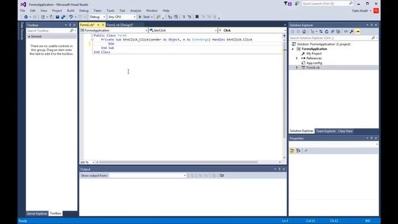Click the Categorized icon in Properties panel
The image size is (398, 224).
point(292,151)
